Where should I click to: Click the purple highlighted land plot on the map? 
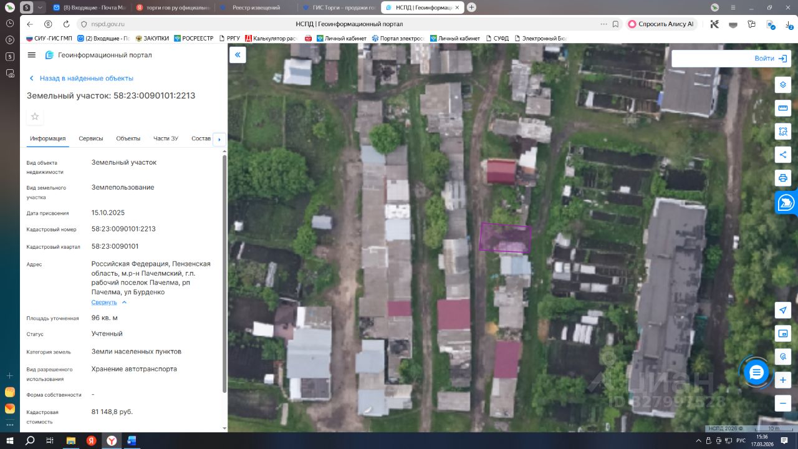click(506, 238)
